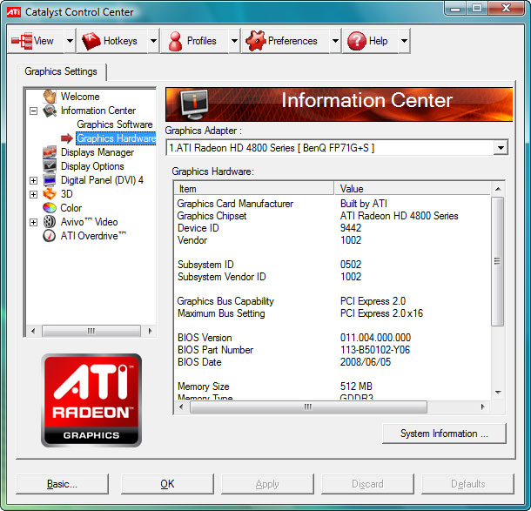Maximize the Catalyst Control Center window

pyautogui.click(x=477, y=8)
